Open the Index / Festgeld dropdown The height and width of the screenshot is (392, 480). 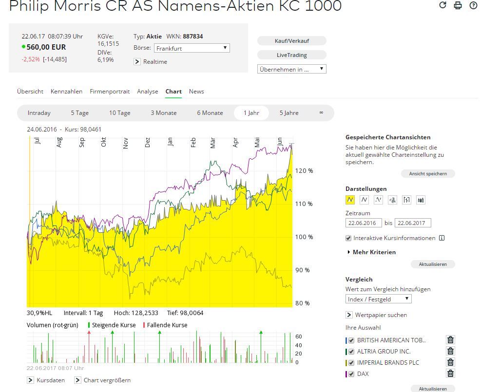pos(378,299)
